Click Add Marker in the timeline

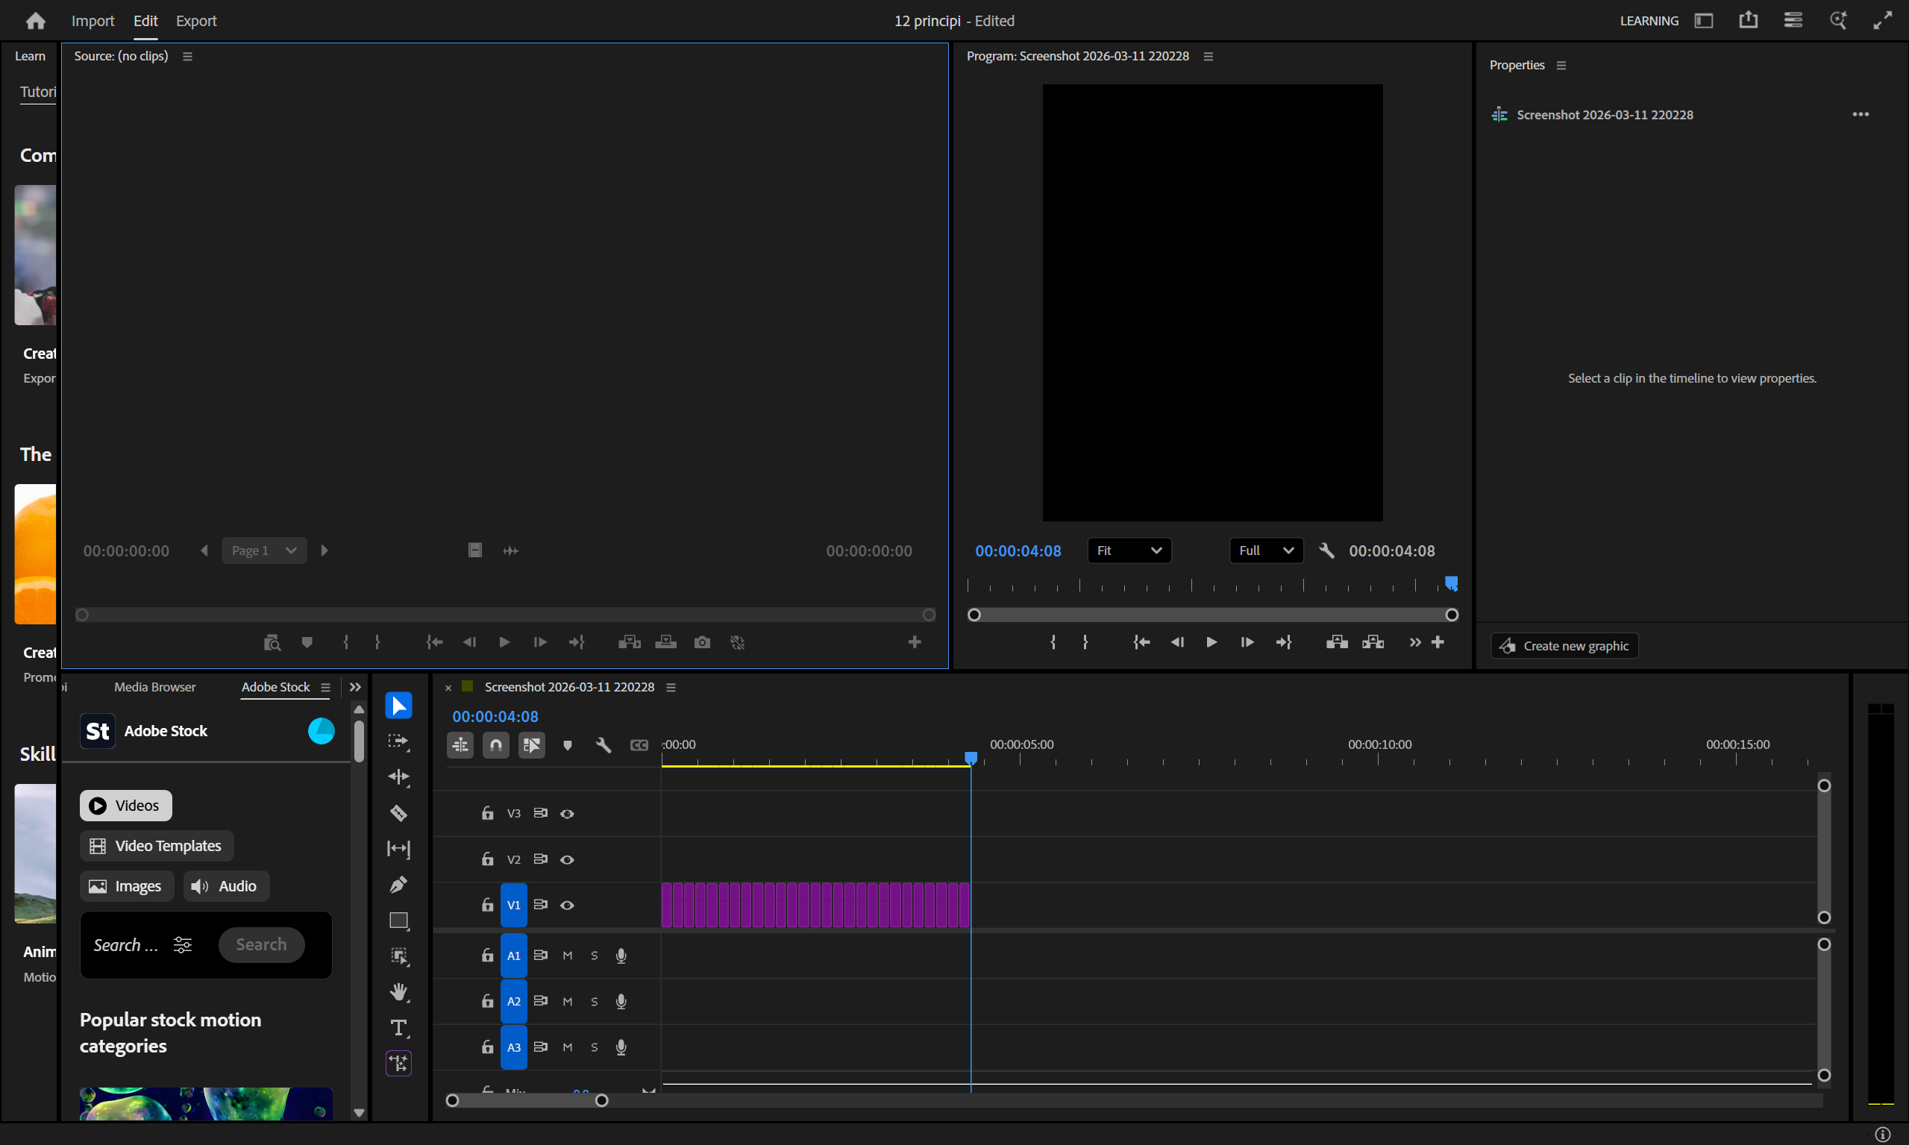tap(567, 744)
